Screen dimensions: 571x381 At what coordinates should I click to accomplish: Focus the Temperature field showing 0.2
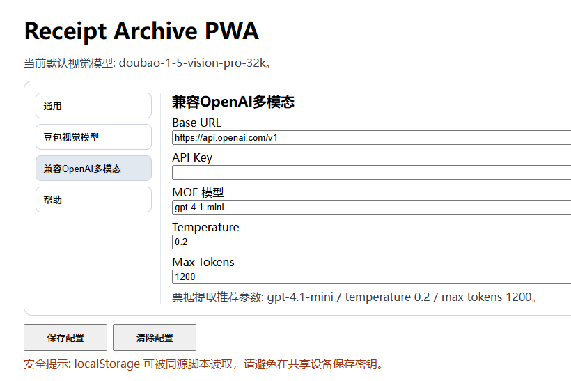[x=371, y=242]
